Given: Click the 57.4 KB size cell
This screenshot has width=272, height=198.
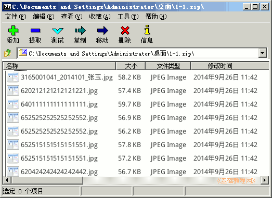Looking at the screenshot, I should tap(129, 91).
